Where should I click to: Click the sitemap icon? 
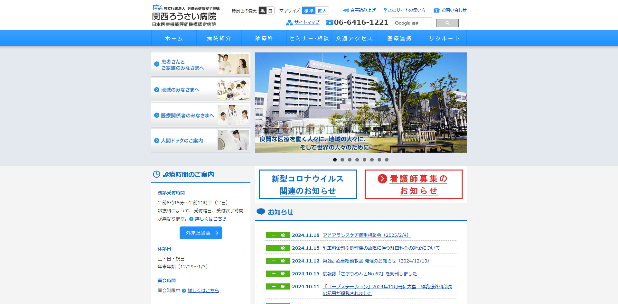[x=289, y=23]
